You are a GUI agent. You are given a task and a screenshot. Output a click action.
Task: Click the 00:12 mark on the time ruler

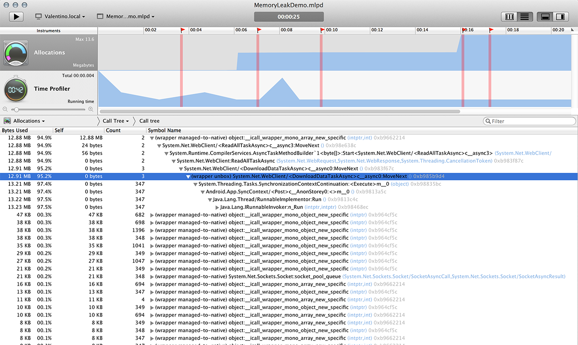coord(377,30)
